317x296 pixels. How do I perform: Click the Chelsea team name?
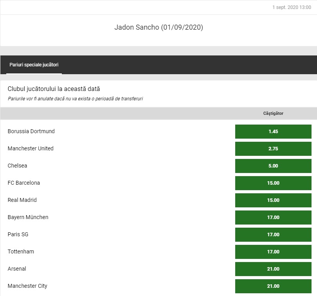point(18,166)
